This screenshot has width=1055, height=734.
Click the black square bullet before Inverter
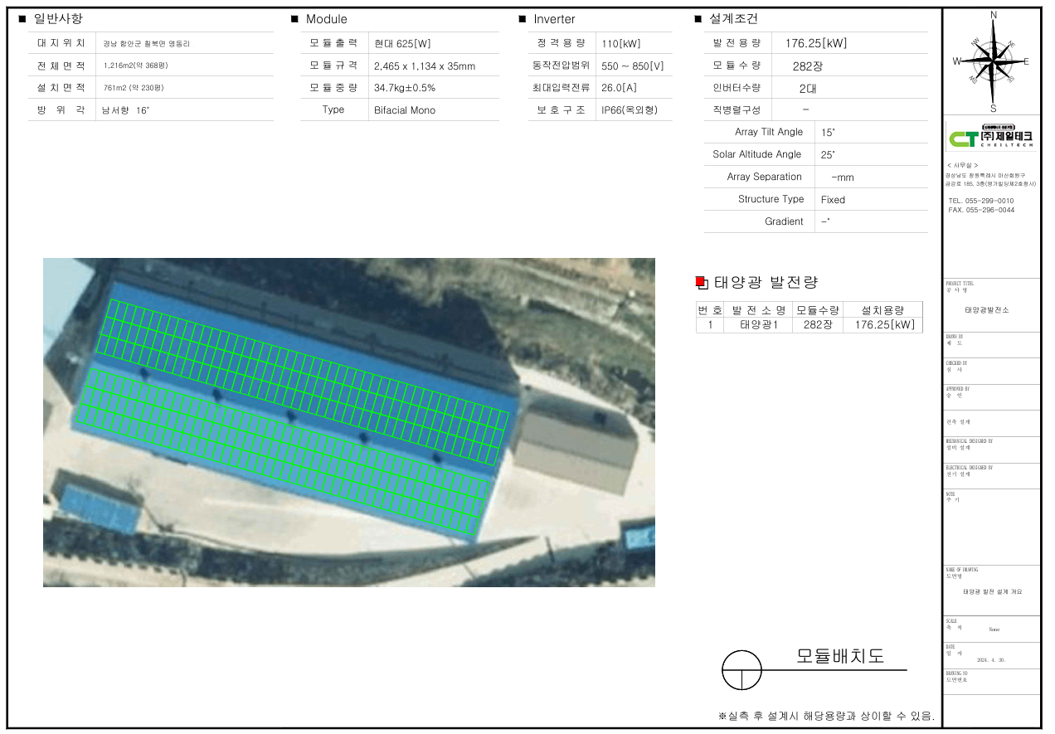pos(523,19)
